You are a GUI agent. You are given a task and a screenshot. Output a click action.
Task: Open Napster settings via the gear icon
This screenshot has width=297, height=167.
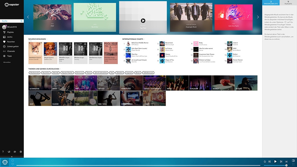(21, 152)
